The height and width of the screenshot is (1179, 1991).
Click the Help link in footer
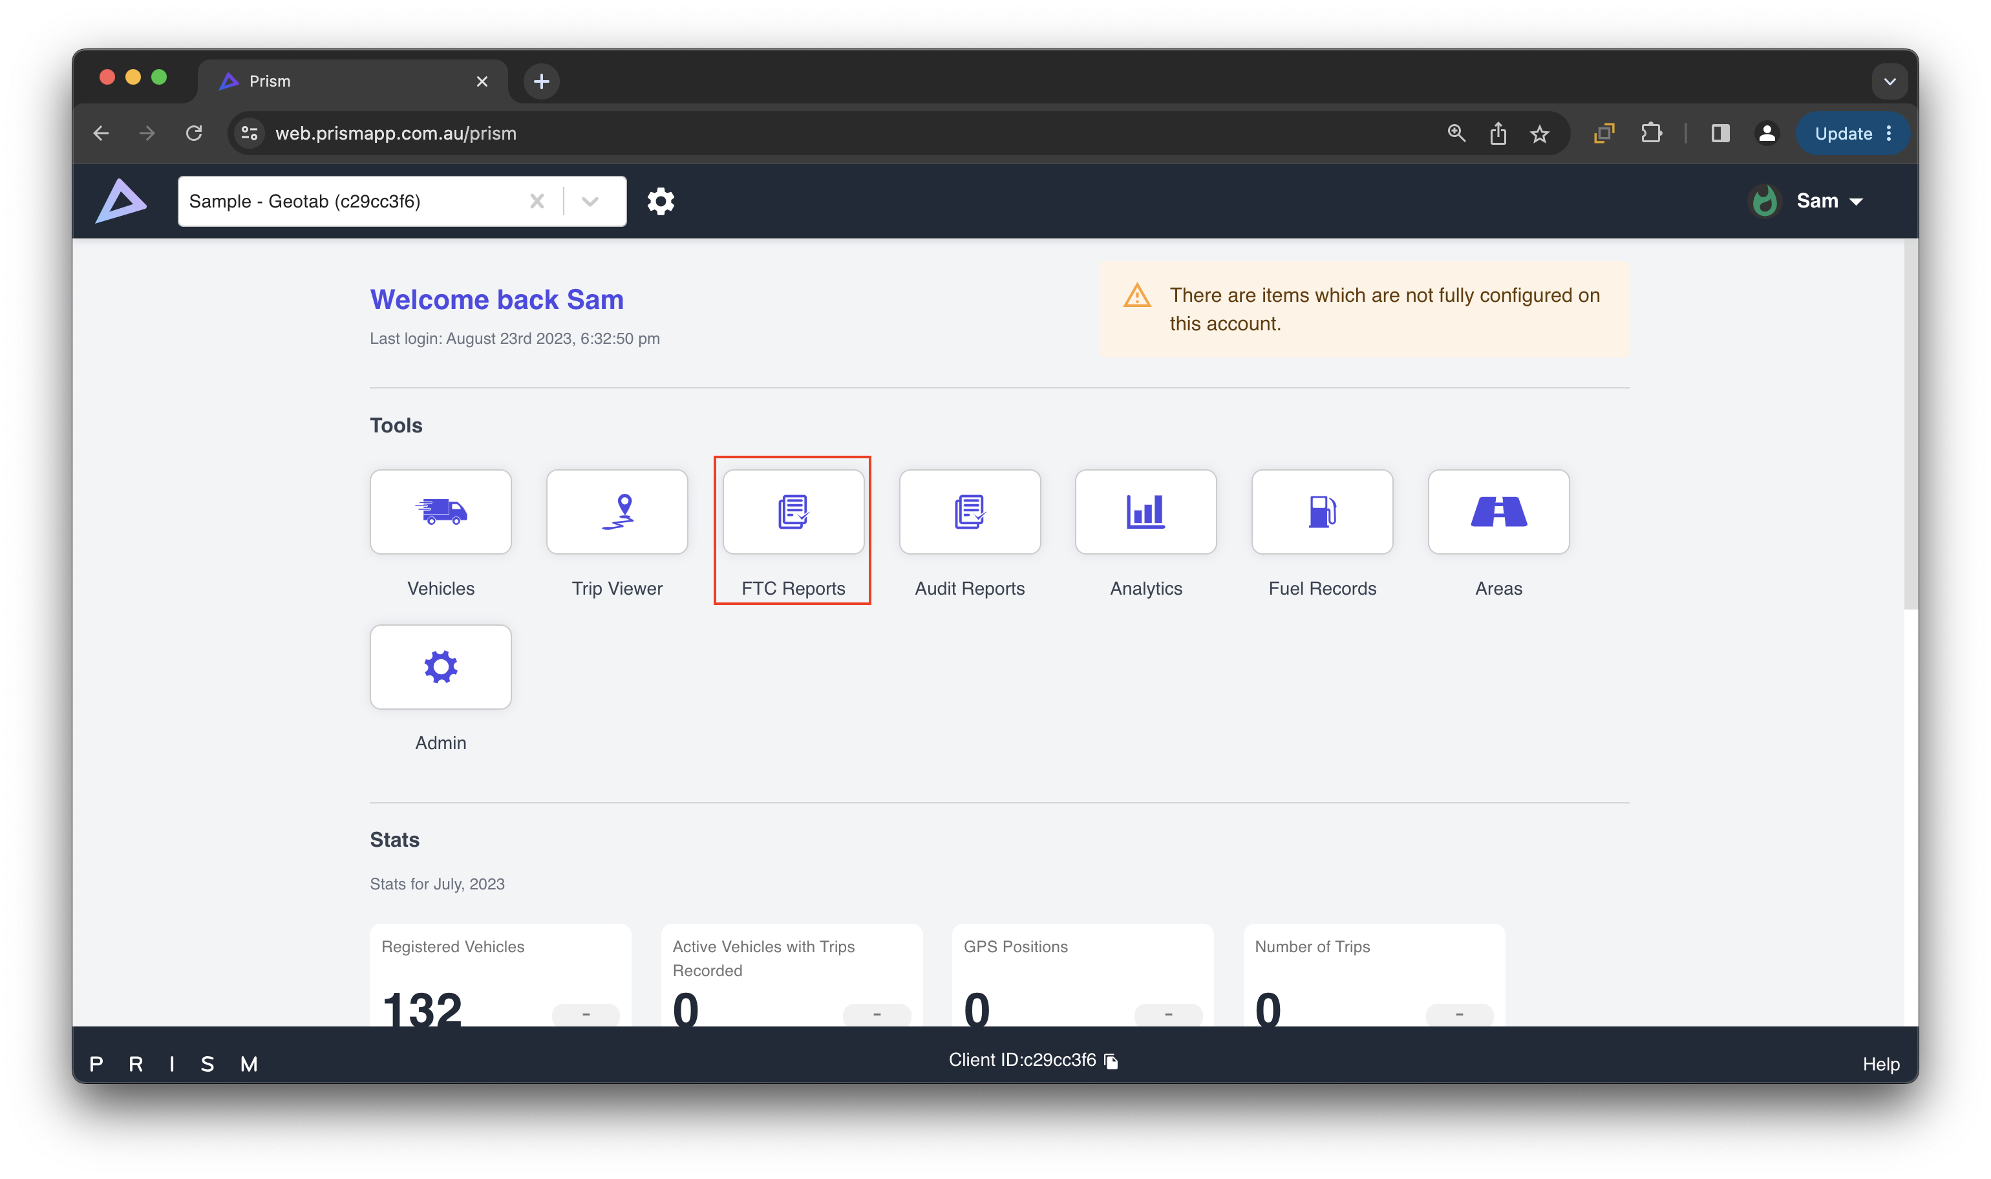[x=1880, y=1064]
